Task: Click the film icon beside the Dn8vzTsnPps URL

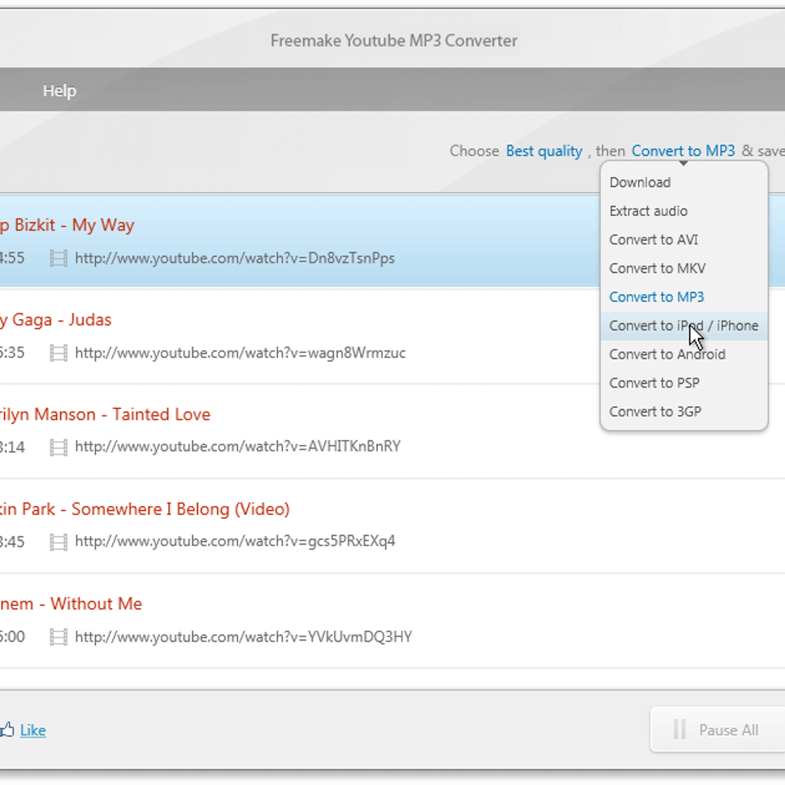Action: tap(58, 259)
